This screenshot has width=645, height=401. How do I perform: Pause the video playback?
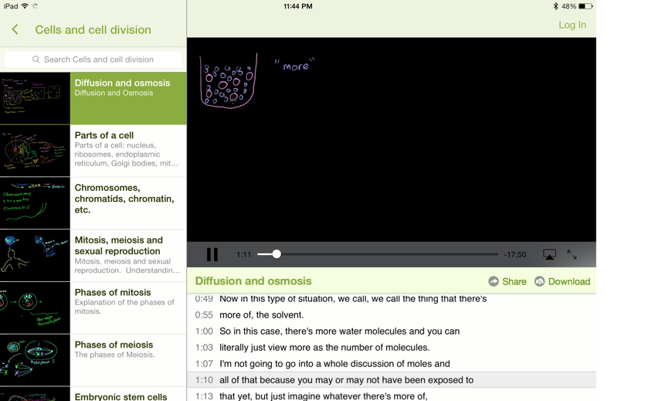(212, 254)
